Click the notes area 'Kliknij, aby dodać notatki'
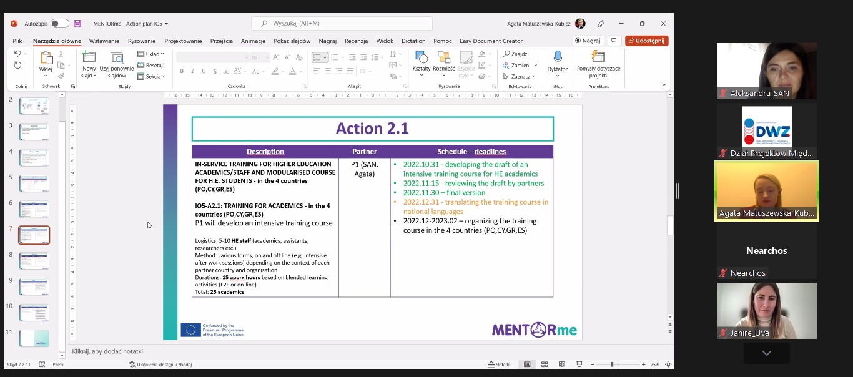The width and height of the screenshot is (853, 377). click(x=107, y=351)
